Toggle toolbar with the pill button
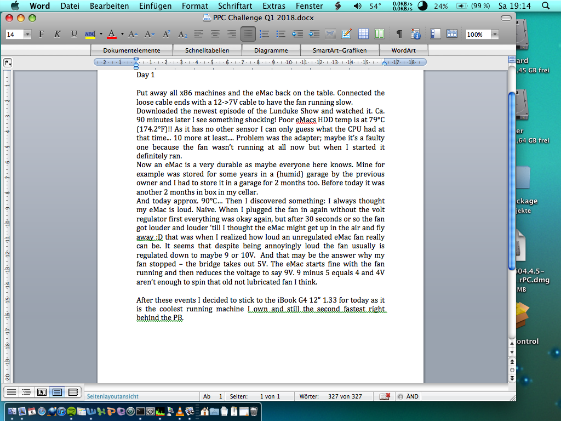This screenshot has width=561, height=421. pos(506,18)
